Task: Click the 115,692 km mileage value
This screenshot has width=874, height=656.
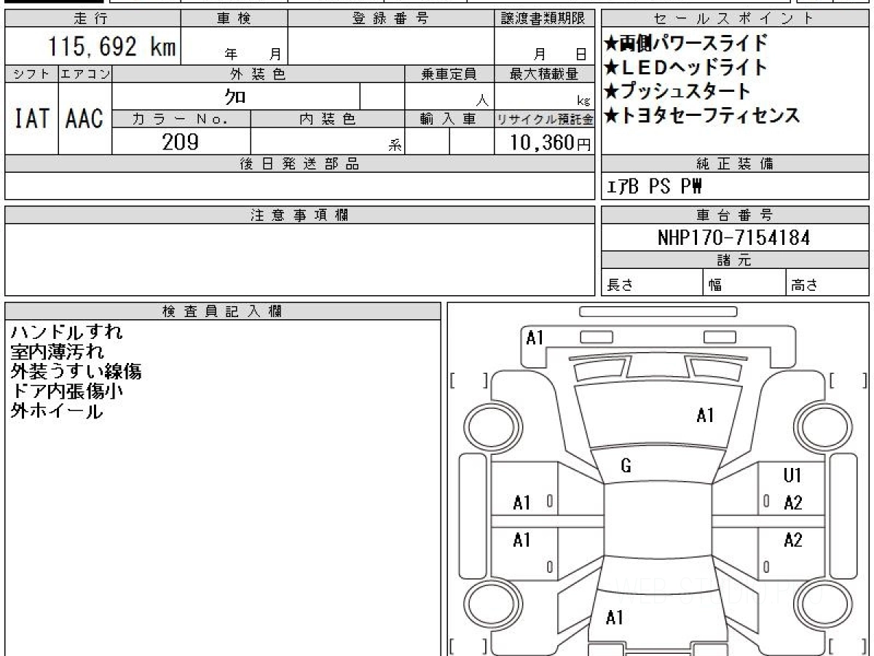Action: [x=111, y=47]
